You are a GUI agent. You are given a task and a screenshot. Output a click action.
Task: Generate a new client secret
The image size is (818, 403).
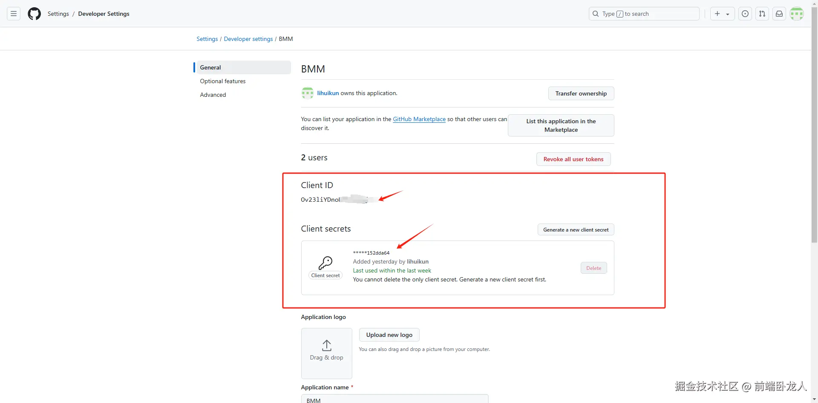point(576,229)
